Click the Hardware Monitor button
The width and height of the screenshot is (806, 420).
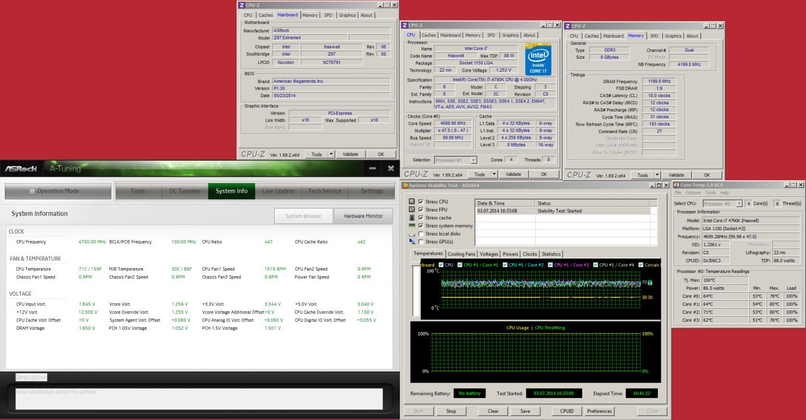coord(363,216)
